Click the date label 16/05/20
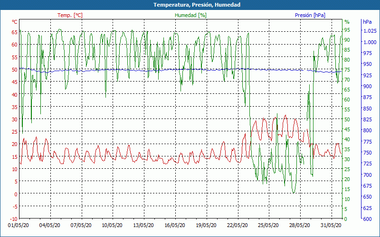Image resolution: width=380 pixels, height=237 pixels. (x=174, y=225)
